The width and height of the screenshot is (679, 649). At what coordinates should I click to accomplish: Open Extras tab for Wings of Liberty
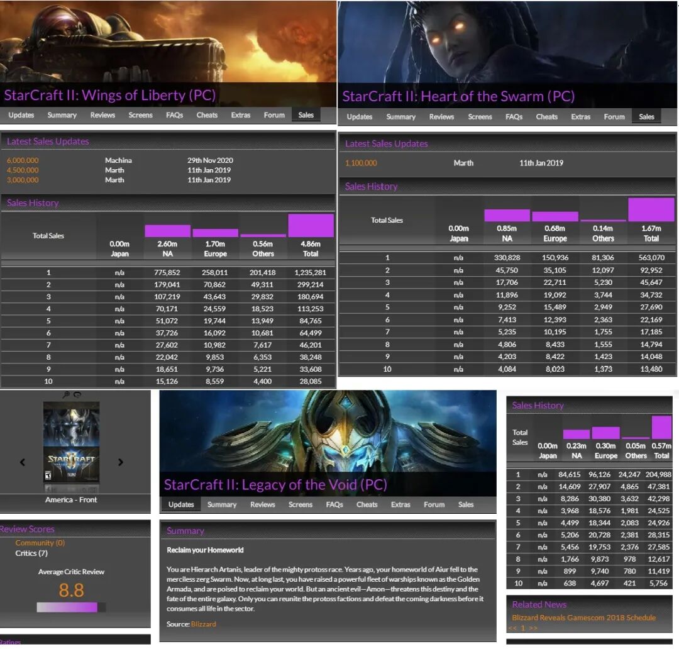(241, 115)
